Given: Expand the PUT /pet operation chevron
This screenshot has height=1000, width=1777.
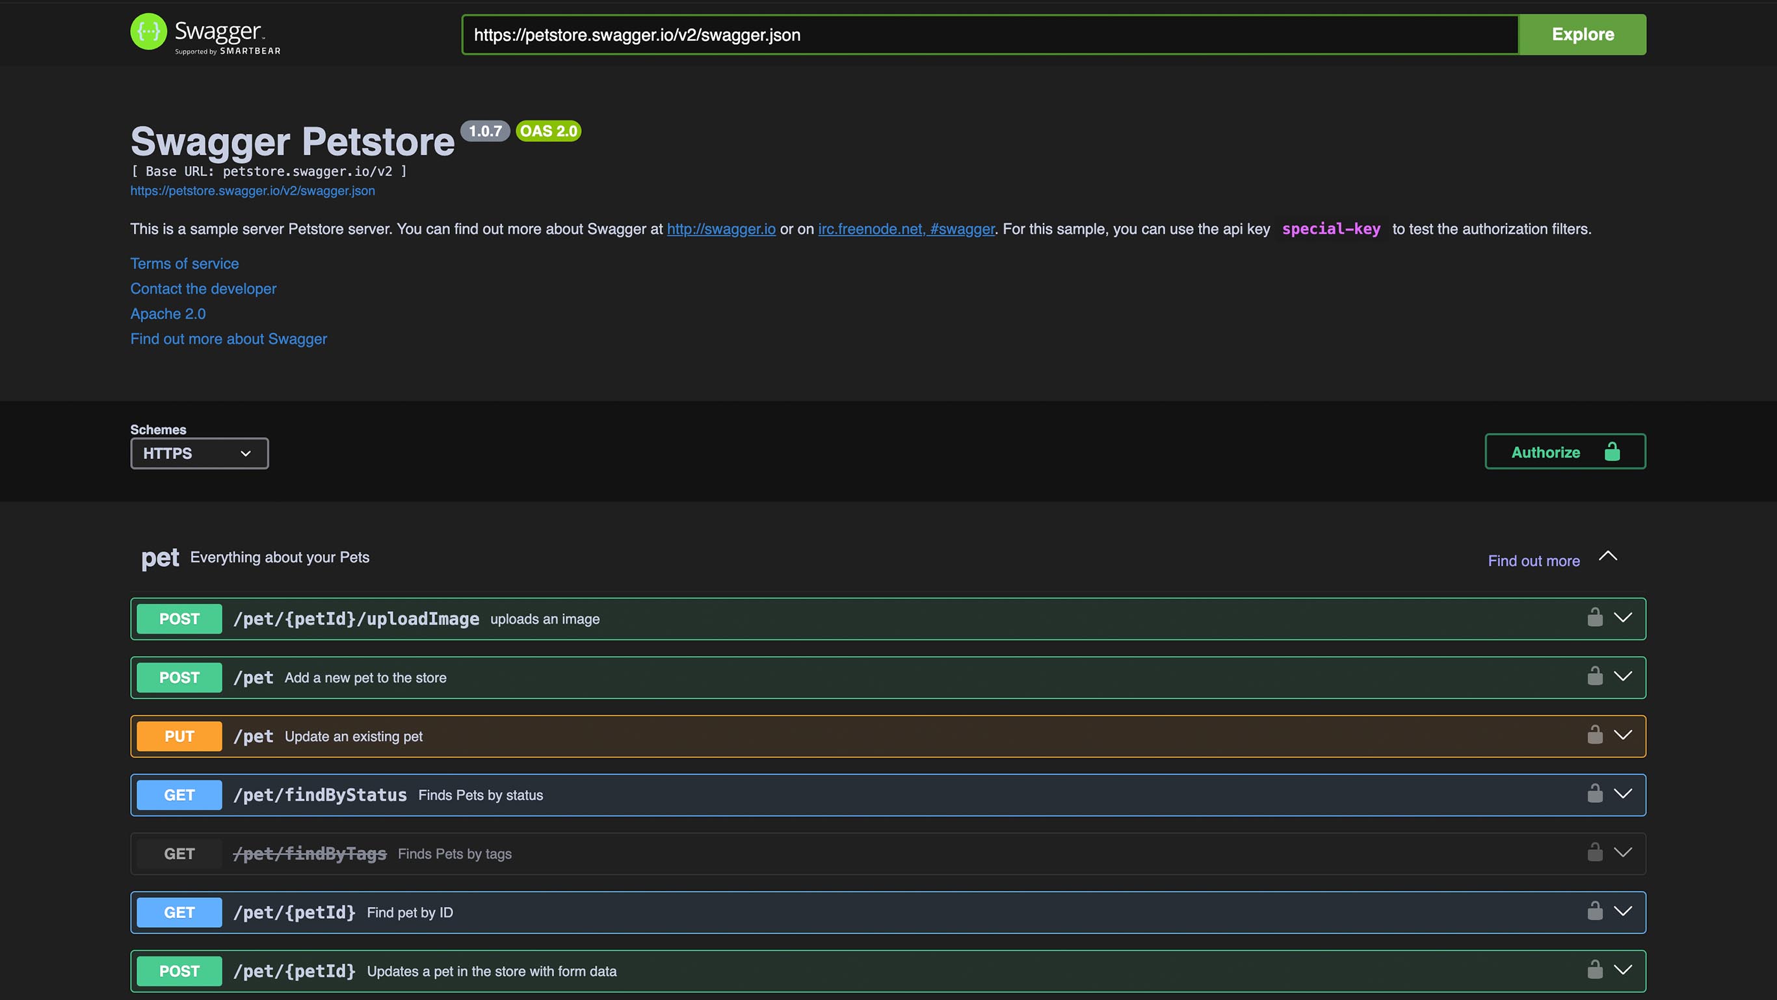Looking at the screenshot, I should pos(1622,735).
